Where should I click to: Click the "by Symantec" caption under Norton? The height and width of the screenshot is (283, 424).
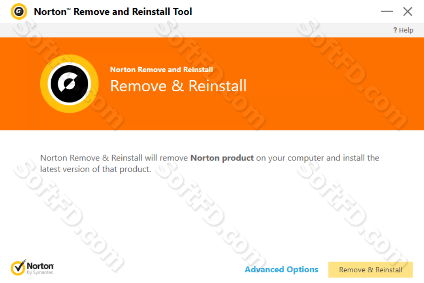40,272
